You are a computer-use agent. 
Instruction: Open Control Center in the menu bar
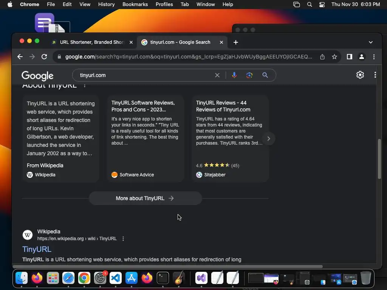(x=322, y=5)
